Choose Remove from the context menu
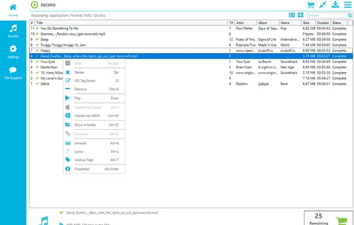This screenshot has width=354, height=225. [94, 89]
